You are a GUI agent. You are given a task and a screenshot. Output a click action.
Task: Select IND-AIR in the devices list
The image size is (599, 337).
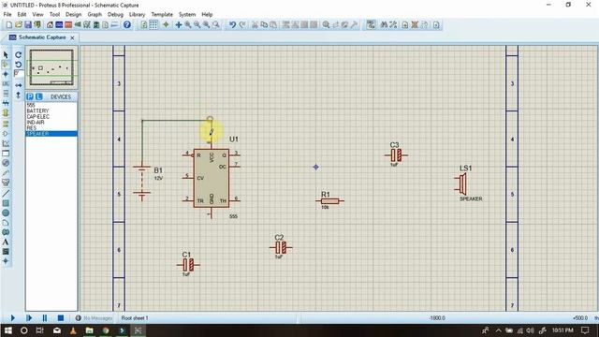tap(51, 123)
